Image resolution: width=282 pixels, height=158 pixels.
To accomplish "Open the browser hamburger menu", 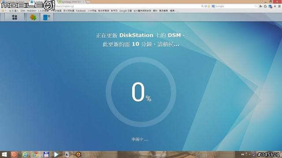I will click(x=279, y=6).
